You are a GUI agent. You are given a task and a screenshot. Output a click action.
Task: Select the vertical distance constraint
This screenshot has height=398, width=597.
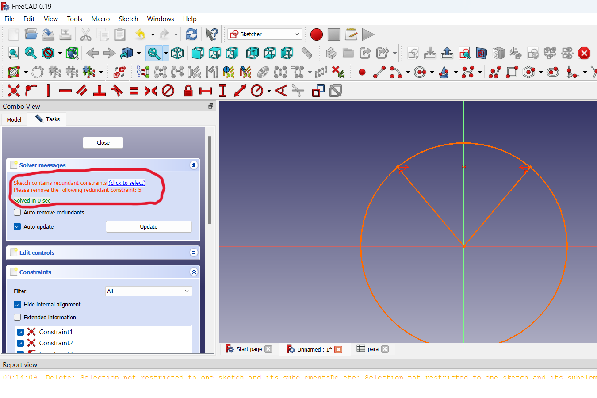click(222, 91)
